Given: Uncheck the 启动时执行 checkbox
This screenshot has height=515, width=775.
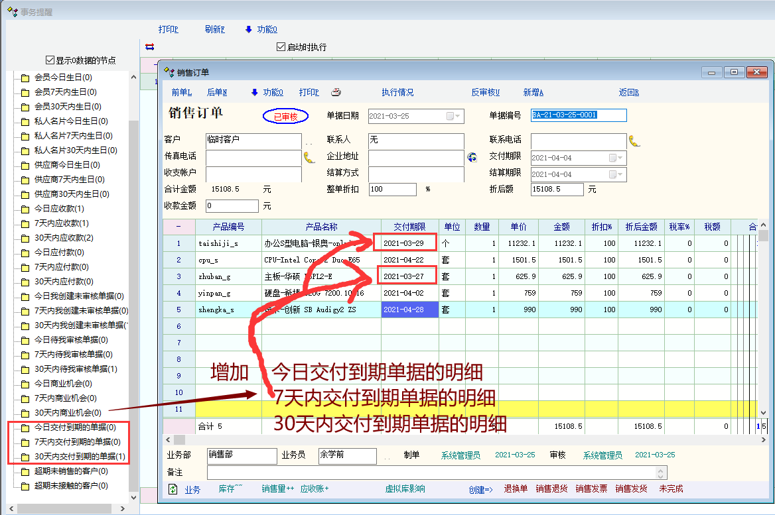Looking at the screenshot, I should point(281,47).
